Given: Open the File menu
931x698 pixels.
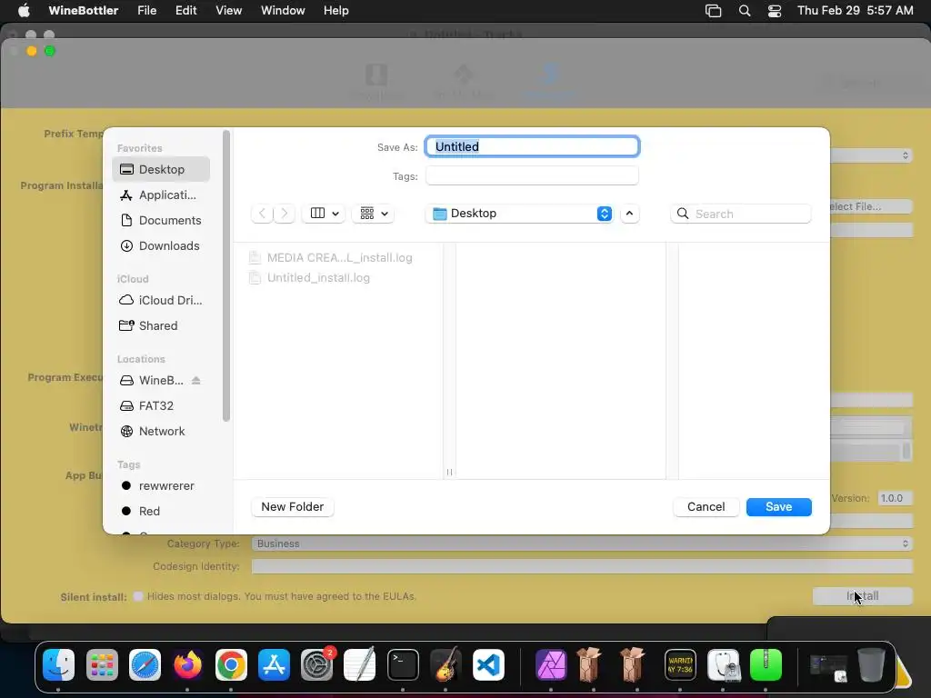Looking at the screenshot, I should (x=146, y=11).
